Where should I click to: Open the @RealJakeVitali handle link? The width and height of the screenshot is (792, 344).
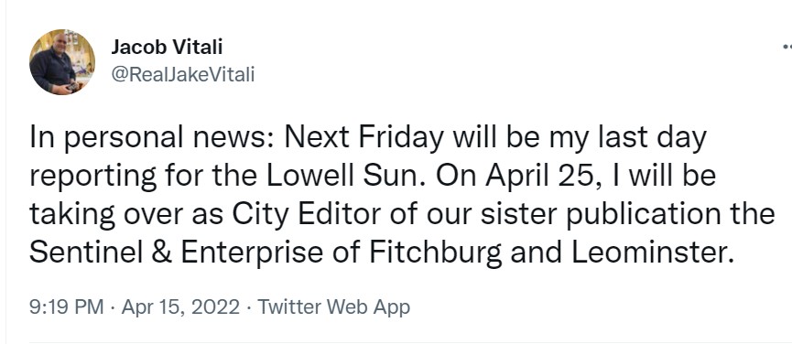coord(182,75)
